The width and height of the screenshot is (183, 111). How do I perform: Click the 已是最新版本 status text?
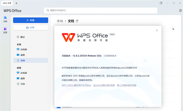[110, 56]
